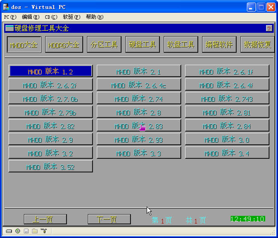
Task: Launch MHDD 版本 2.9
Action: coord(51,139)
